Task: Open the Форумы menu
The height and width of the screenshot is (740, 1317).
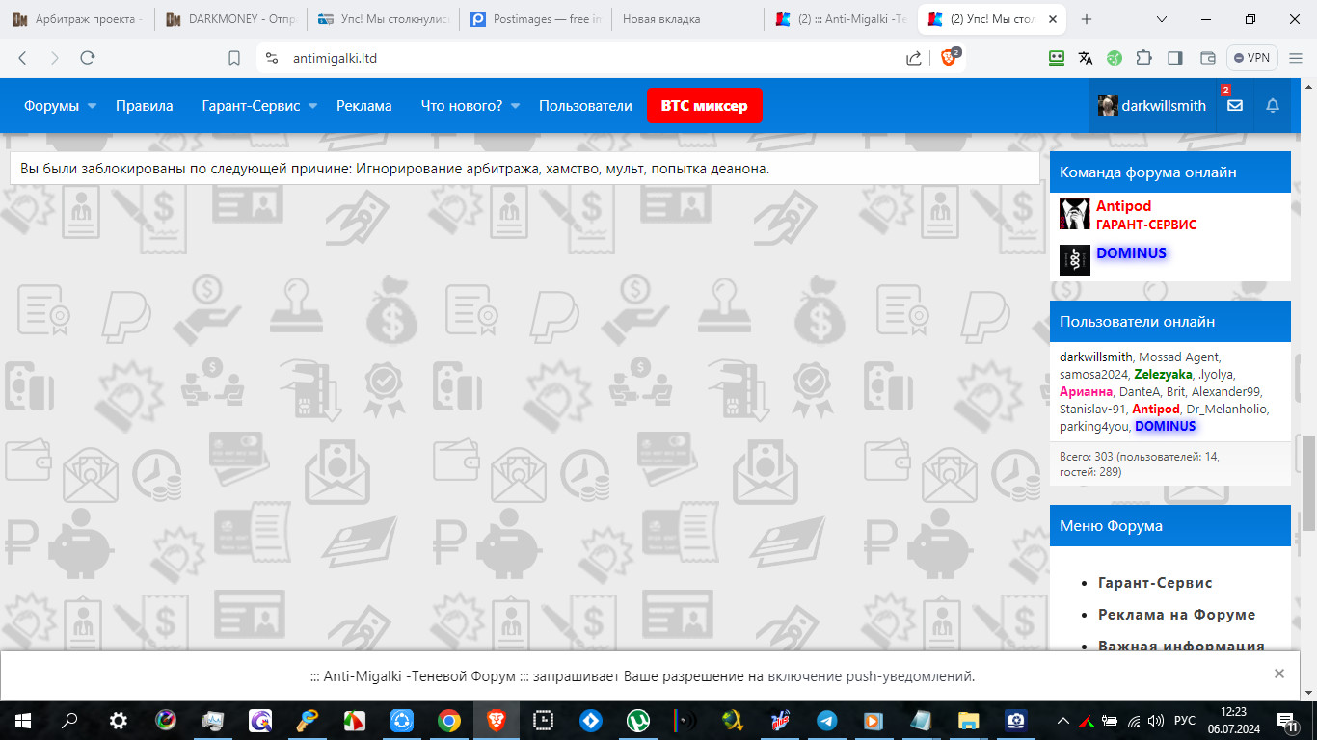Action: (51, 106)
